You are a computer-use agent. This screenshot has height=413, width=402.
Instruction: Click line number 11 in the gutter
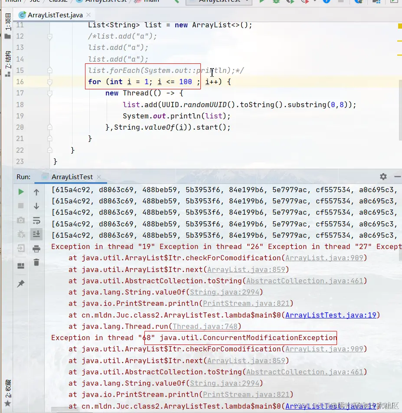pos(20,25)
